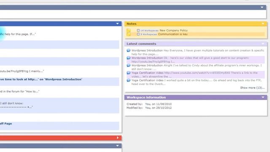Collapse the Latest comments panel arrow
Viewport: 270px width, 152px height.
coord(263,44)
